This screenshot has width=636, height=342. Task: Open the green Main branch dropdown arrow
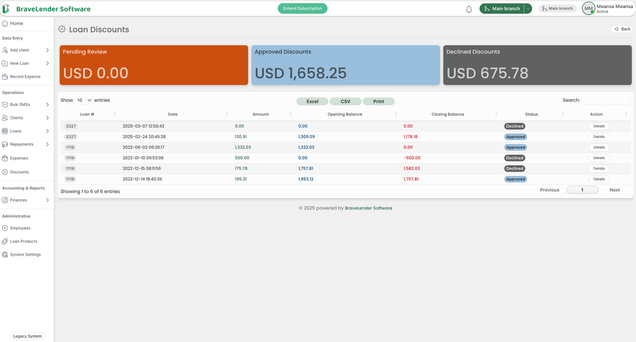click(528, 8)
